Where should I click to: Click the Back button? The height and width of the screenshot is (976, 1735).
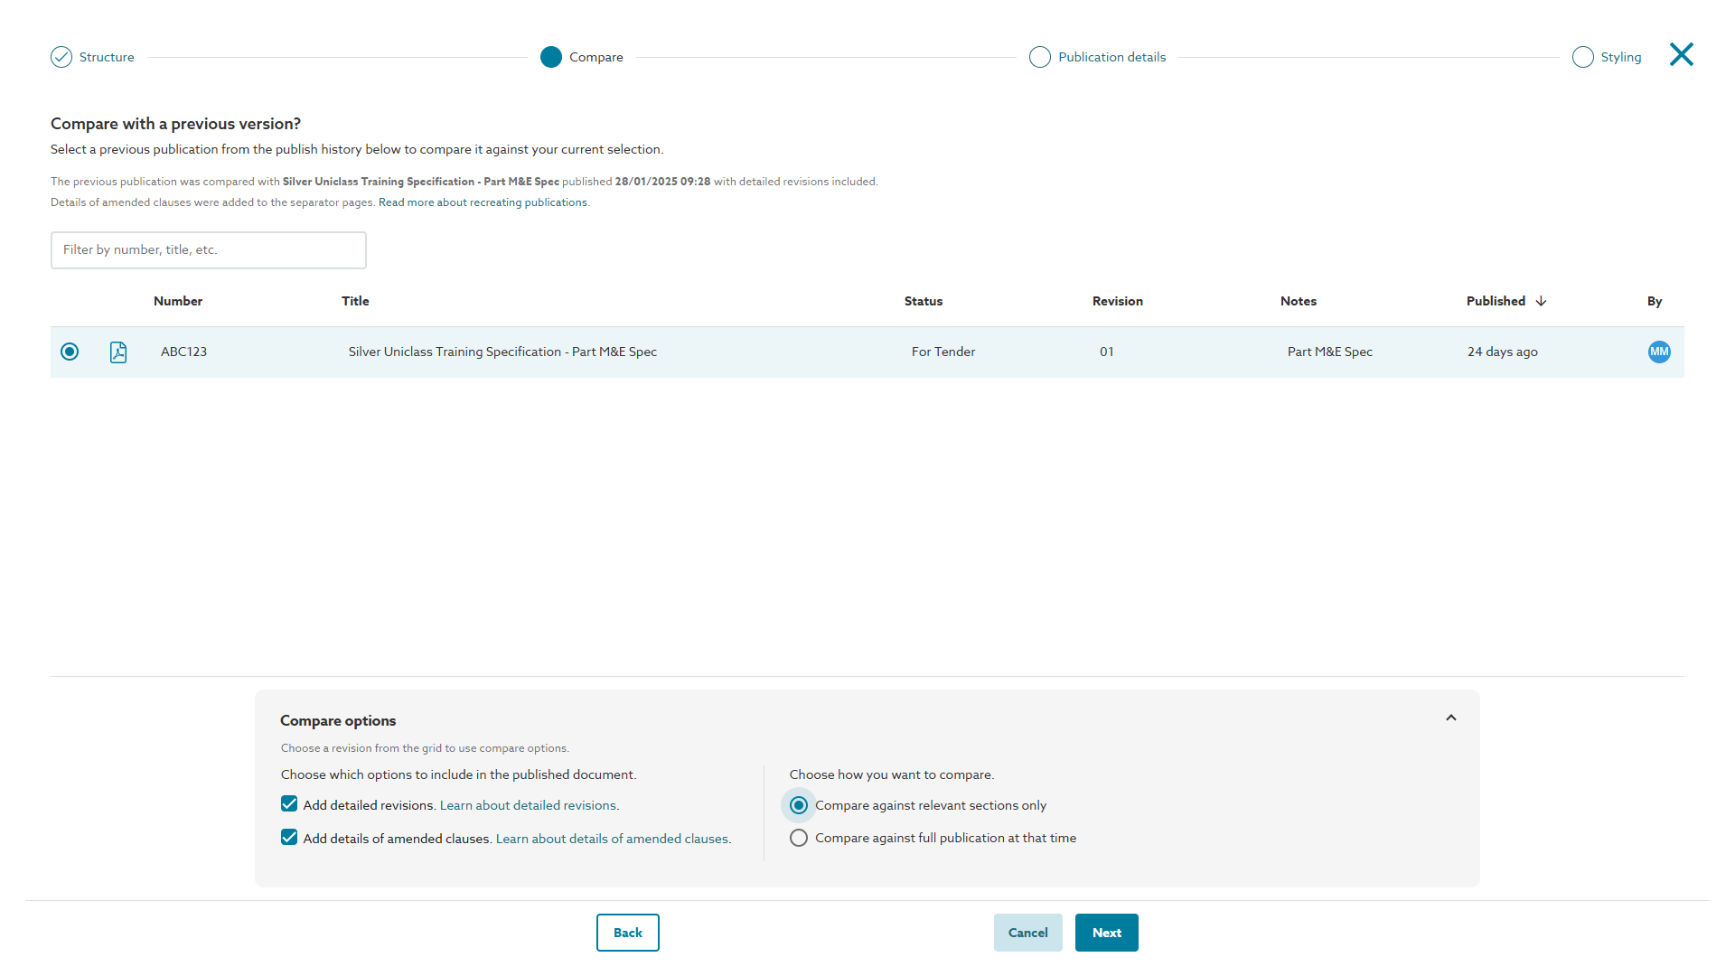[627, 933]
